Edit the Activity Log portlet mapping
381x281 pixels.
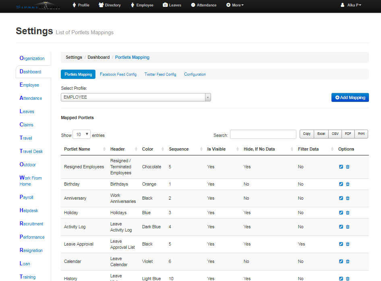pyautogui.click(x=341, y=227)
